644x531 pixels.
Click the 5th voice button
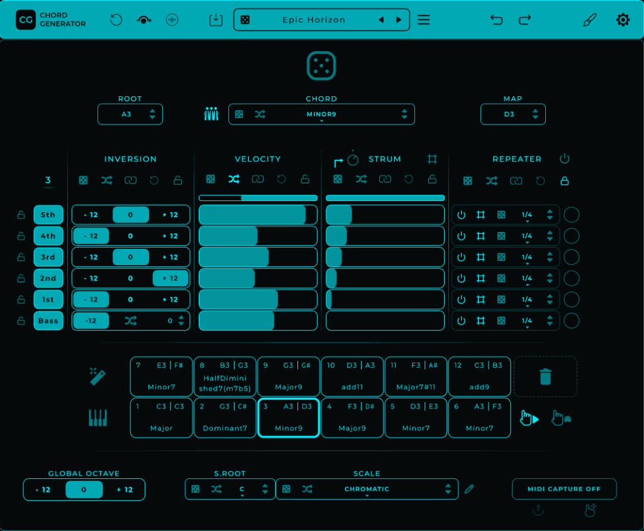(x=48, y=215)
